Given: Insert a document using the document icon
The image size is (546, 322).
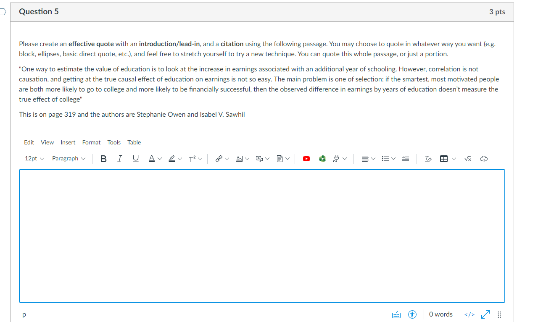Looking at the screenshot, I should point(280,159).
